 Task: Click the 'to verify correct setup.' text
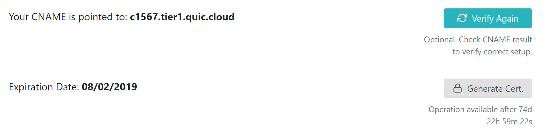click(492, 52)
